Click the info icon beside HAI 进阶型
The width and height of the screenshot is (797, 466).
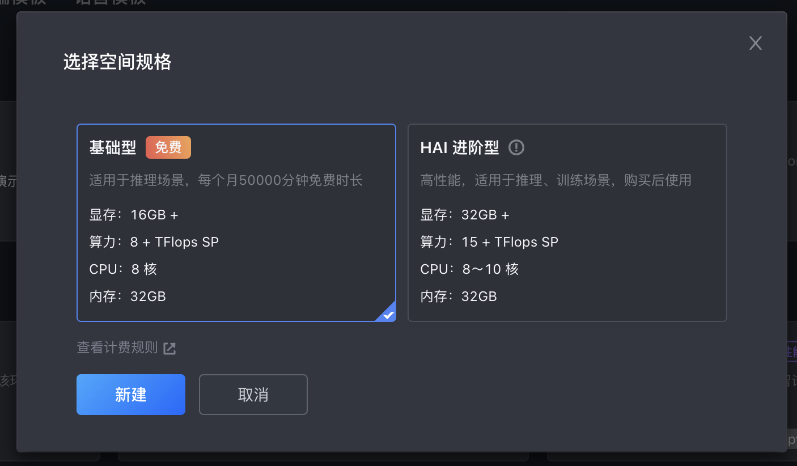[516, 148]
